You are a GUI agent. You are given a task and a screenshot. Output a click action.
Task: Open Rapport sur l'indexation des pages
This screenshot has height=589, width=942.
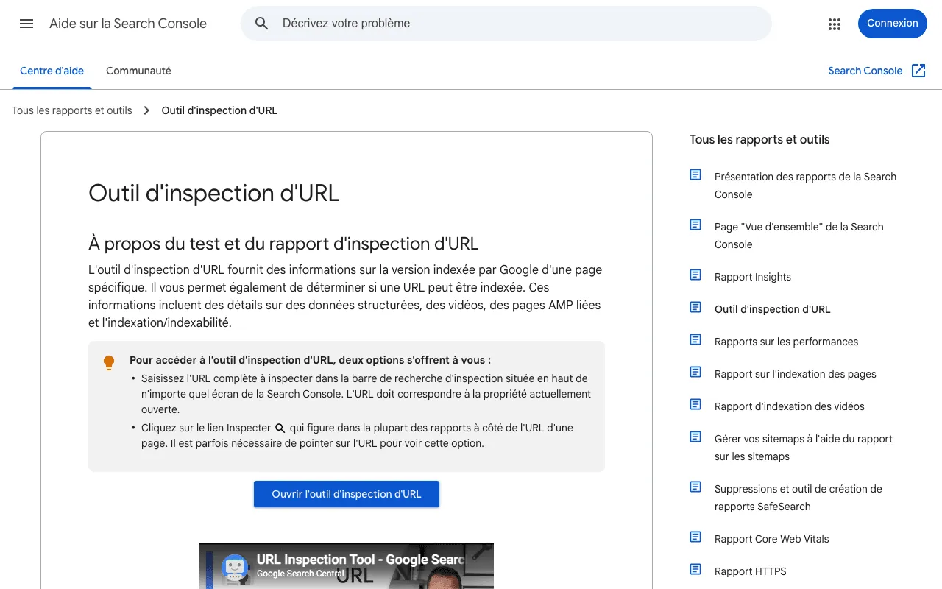pos(796,374)
